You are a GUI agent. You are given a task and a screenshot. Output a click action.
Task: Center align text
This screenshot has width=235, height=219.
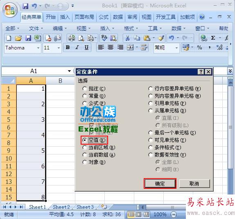click(111, 47)
